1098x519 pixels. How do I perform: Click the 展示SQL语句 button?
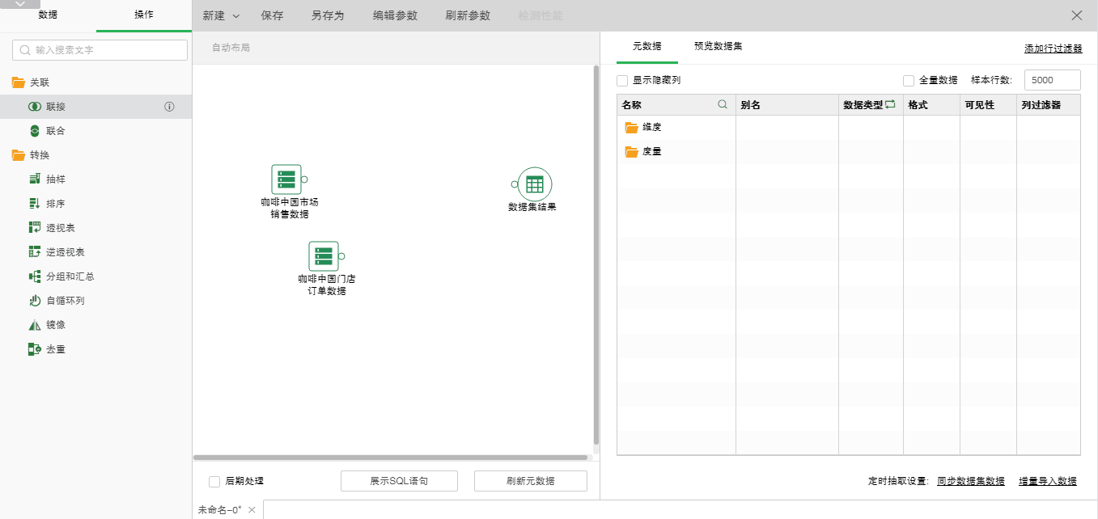399,481
